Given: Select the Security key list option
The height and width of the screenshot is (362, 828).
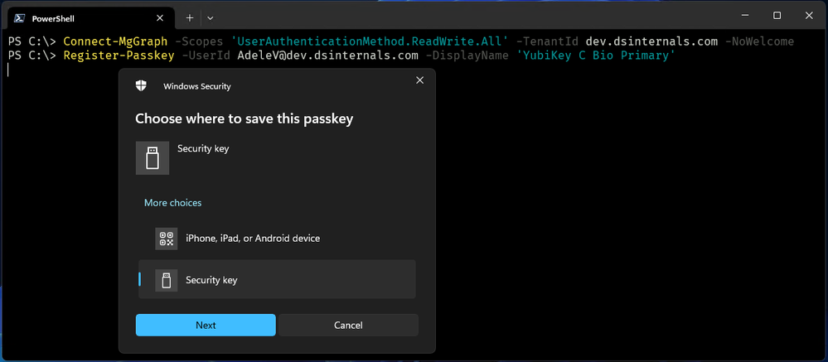Looking at the screenshot, I should click(277, 279).
